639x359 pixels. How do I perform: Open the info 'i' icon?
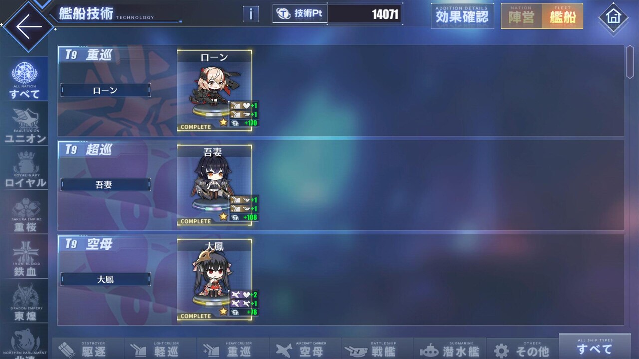pos(251,14)
